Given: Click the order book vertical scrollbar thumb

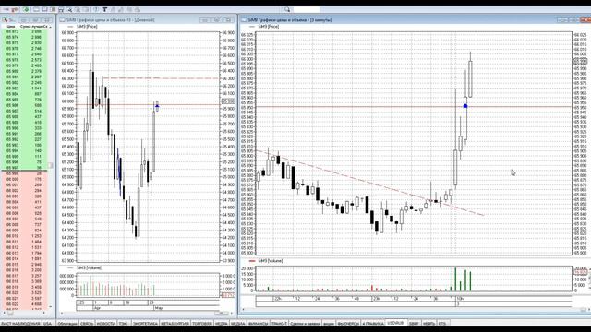Looking at the screenshot, I should [x=51, y=165].
